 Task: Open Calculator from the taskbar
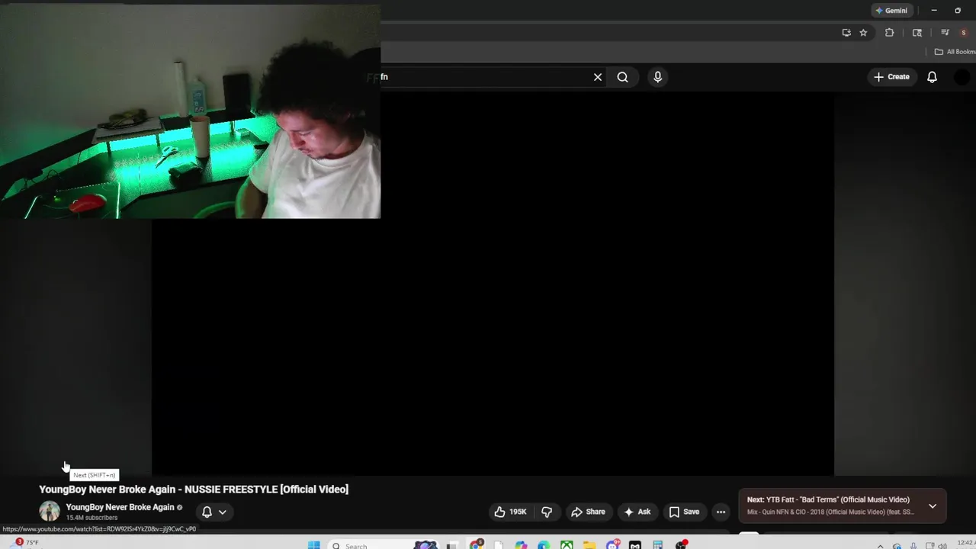657,545
